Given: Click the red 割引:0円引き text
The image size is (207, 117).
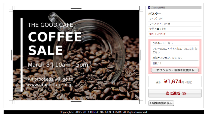Looking at the screenshot, I should [157, 34].
